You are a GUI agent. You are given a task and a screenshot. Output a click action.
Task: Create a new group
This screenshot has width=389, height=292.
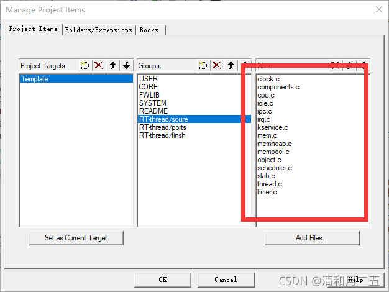pyautogui.click(x=203, y=65)
